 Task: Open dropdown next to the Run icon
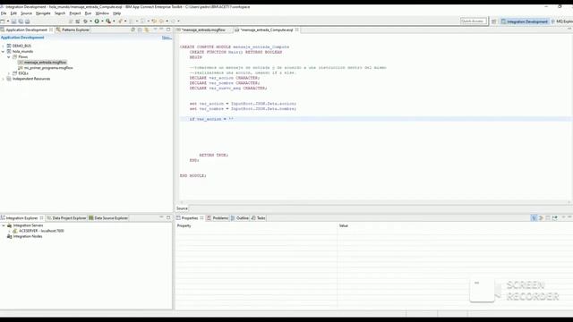(102, 21)
